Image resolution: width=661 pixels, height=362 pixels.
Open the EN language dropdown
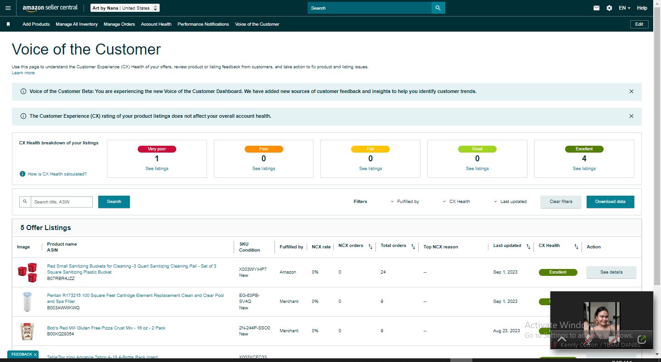(x=624, y=8)
